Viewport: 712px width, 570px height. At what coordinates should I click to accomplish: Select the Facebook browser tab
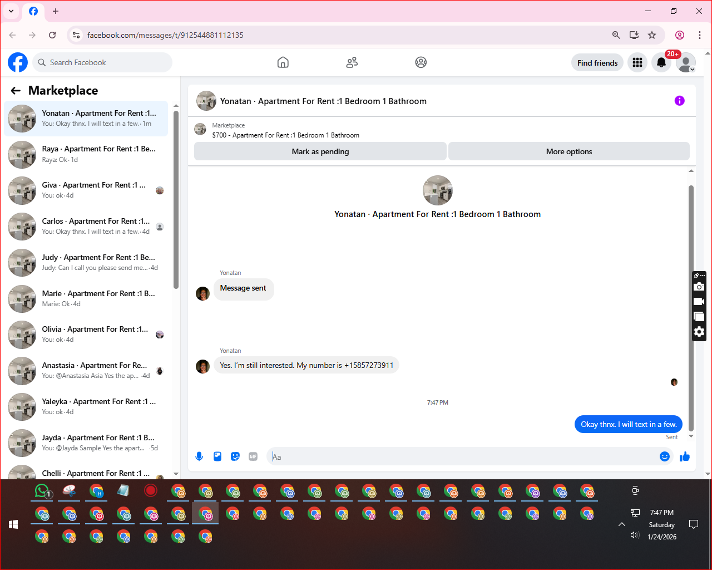33,11
